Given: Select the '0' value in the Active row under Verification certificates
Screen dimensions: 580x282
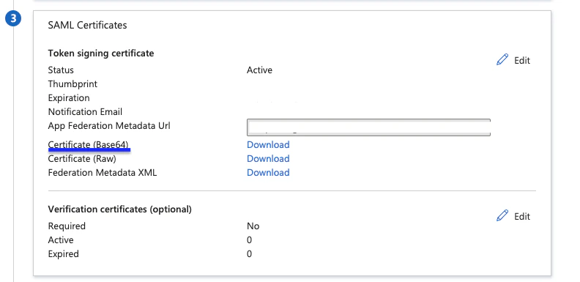Looking at the screenshot, I should (249, 240).
